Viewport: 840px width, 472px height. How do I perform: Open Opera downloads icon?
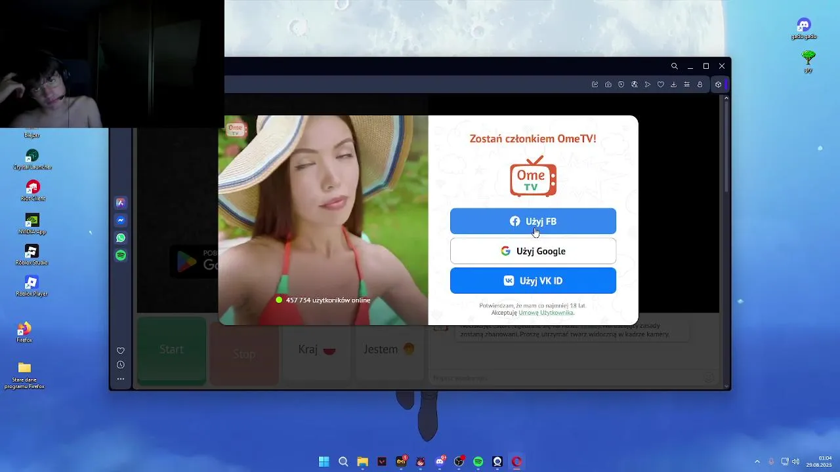pyautogui.click(x=674, y=85)
